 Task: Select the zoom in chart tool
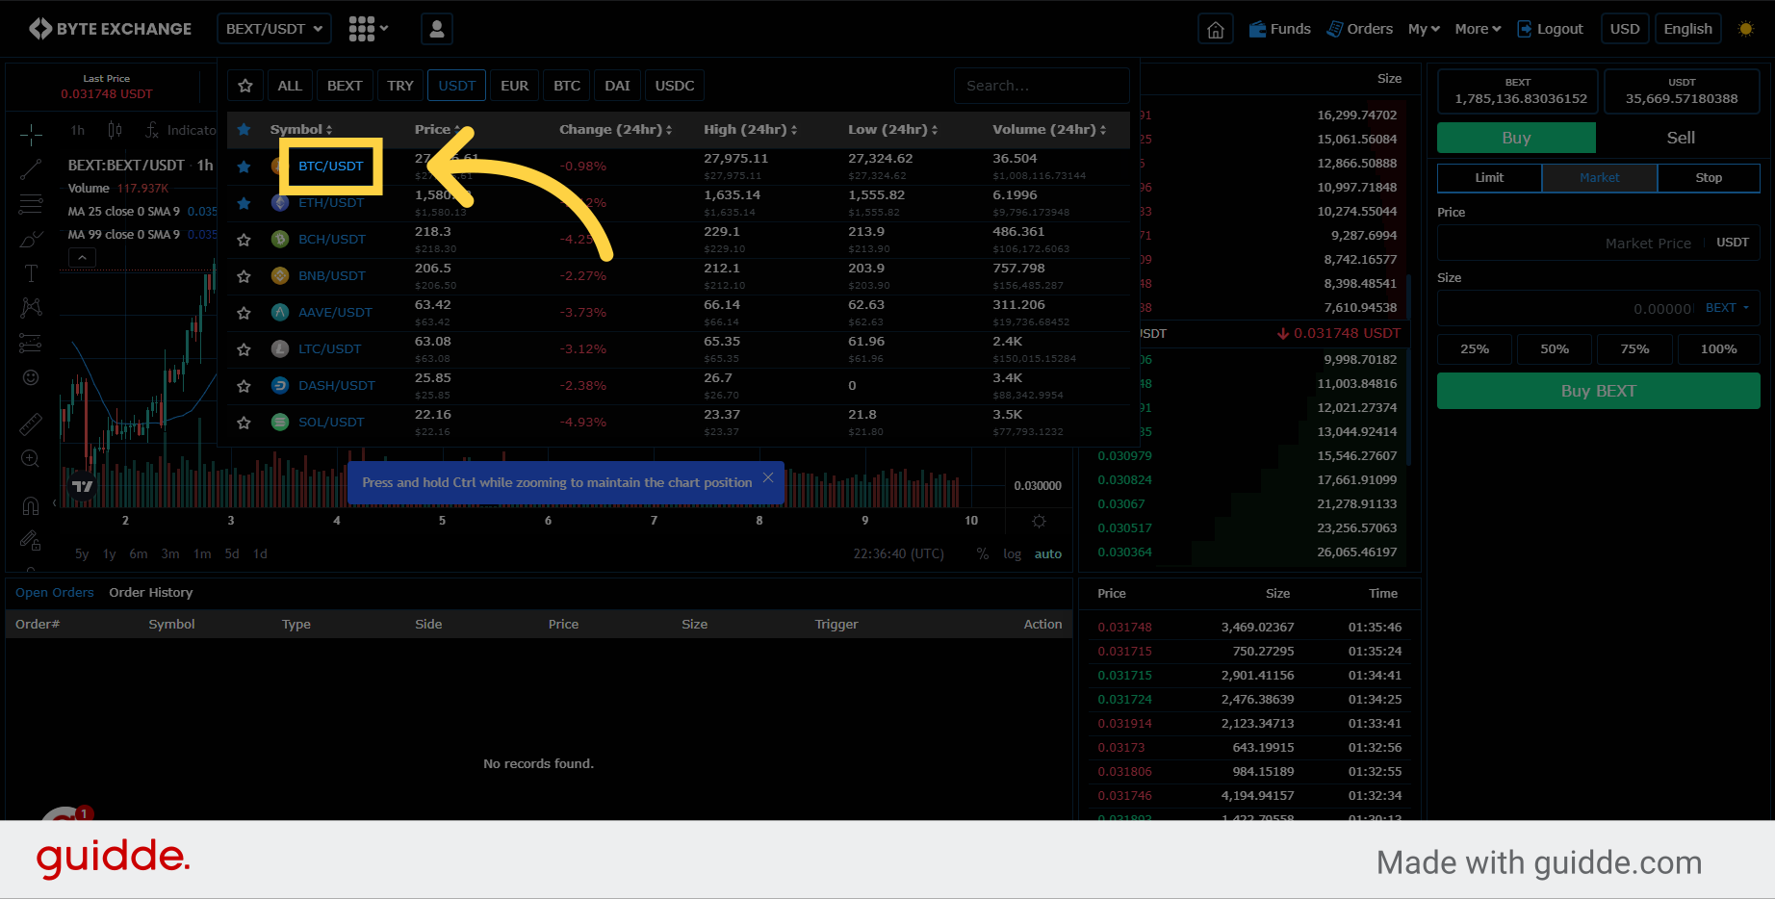tap(31, 459)
